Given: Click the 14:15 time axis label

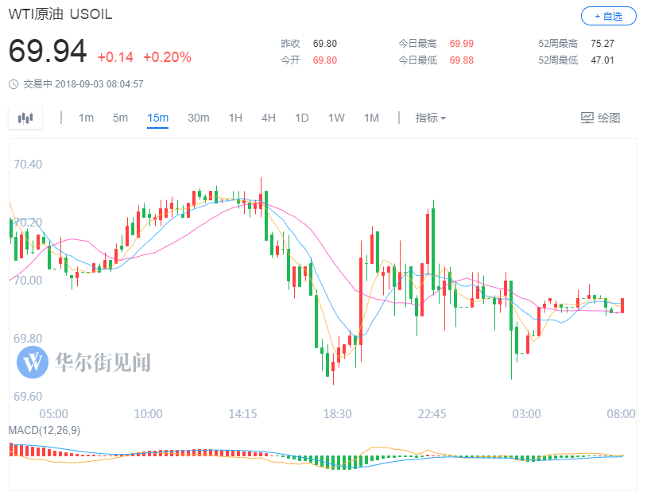Looking at the screenshot, I should 242,414.
